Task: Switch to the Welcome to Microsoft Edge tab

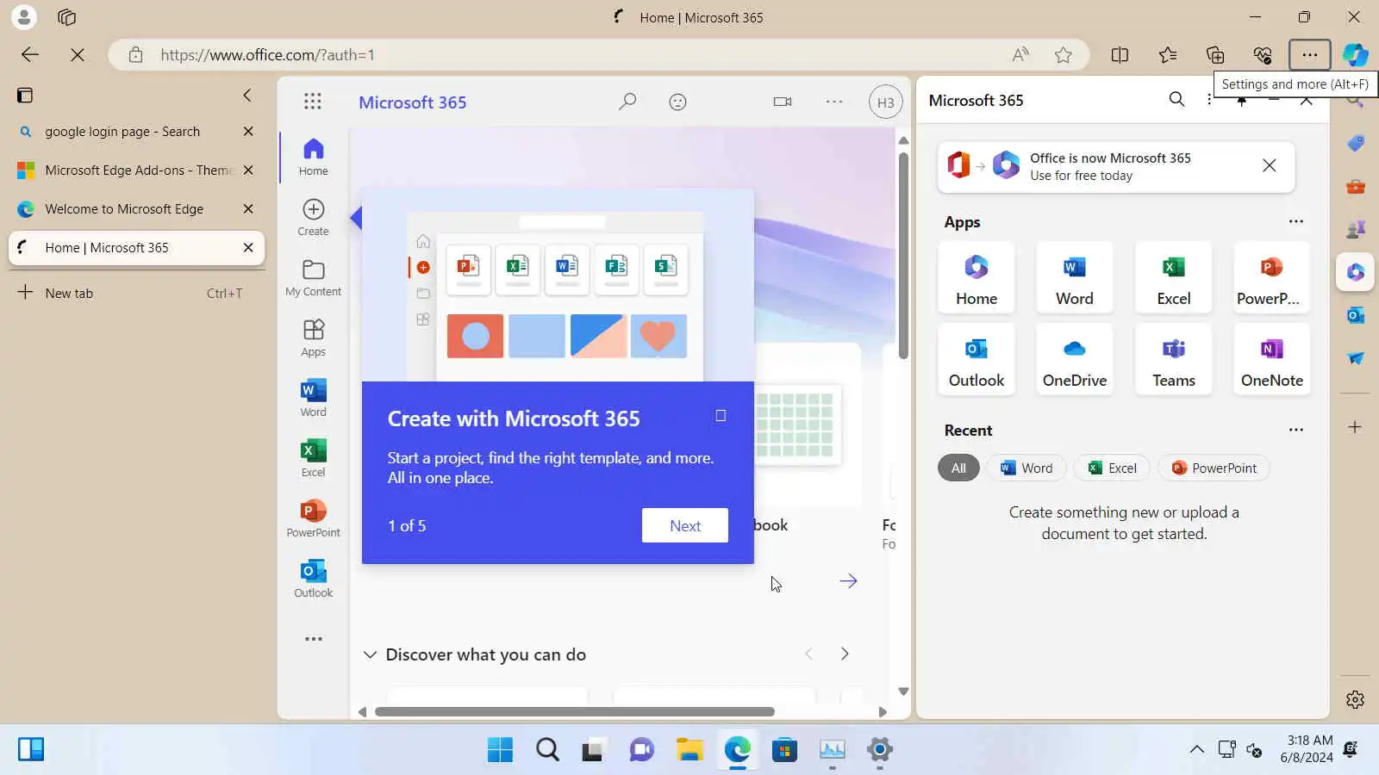Action: 123,209
